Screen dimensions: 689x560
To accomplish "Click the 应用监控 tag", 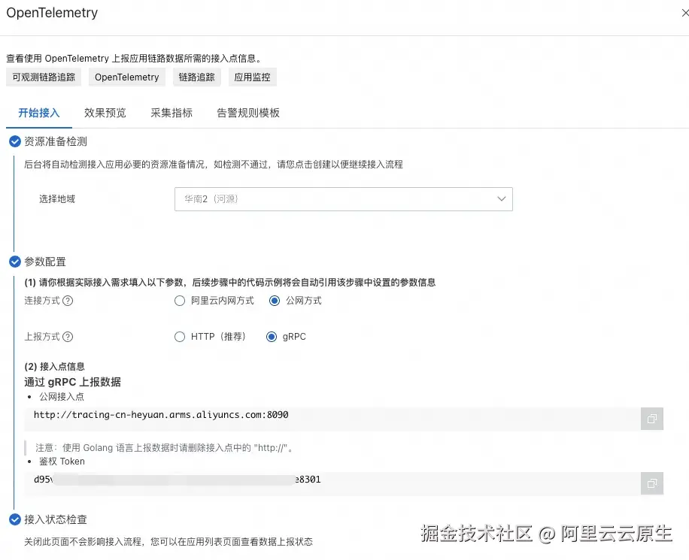I will click(x=252, y=77).
